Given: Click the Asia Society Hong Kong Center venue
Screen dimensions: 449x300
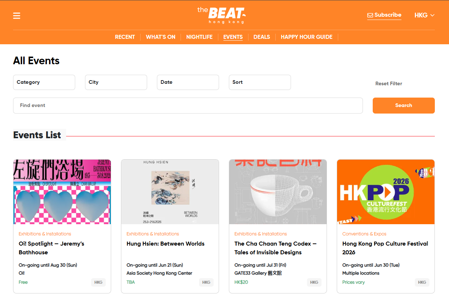Looking at the screenshot, I should tap(159, 273).
